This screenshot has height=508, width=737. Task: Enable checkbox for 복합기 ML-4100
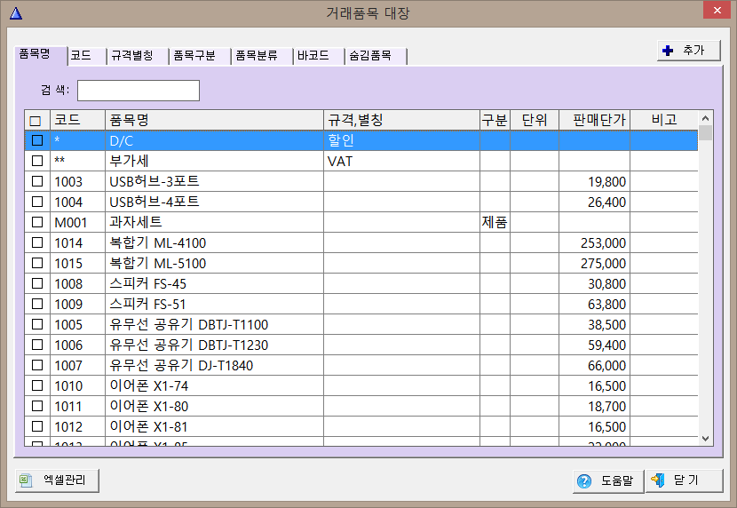click(37, 242)
